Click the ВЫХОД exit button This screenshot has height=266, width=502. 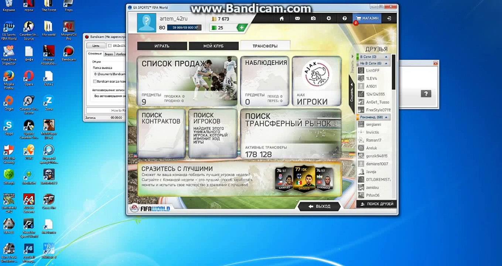(x=320, y=206)
